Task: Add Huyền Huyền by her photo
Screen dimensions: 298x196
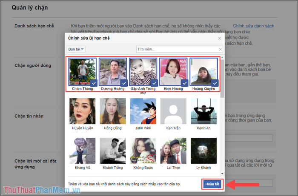Action: (83, 111)
